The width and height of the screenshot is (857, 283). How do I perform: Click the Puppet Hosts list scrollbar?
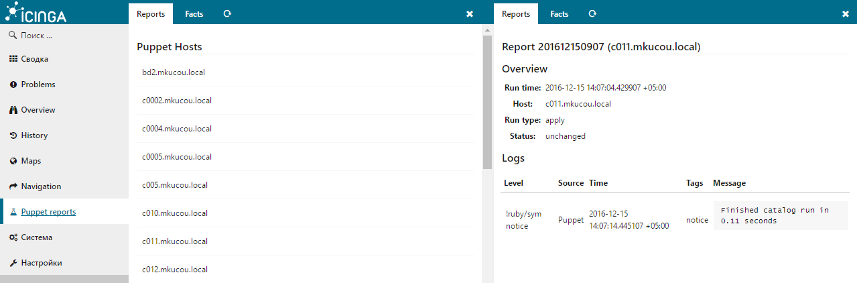tap(487, 101)
